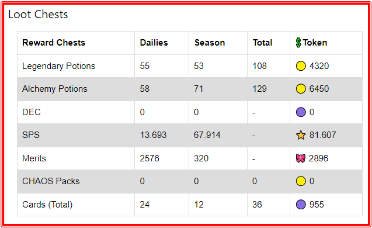
Task: Select the Total column header
Action: pyautogui.click(x=262, y=43)
